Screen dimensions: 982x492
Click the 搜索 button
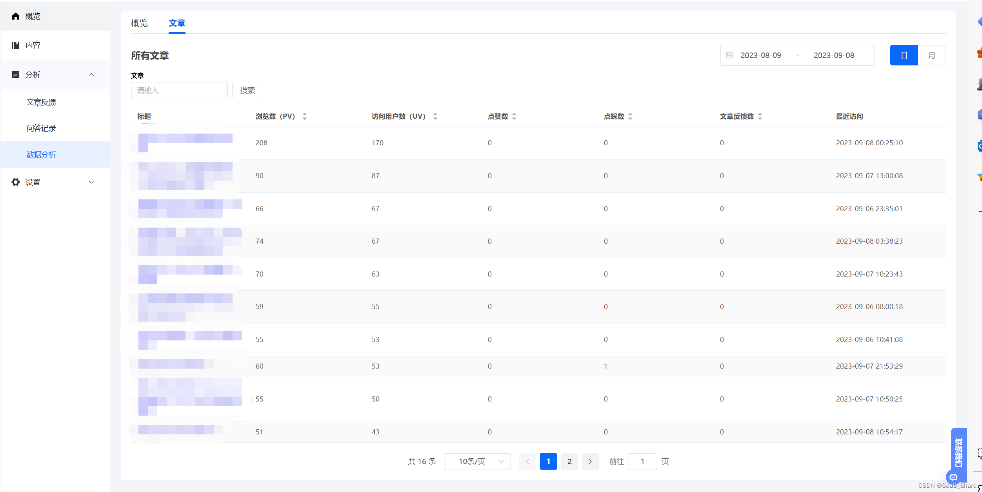pos(247,90)
